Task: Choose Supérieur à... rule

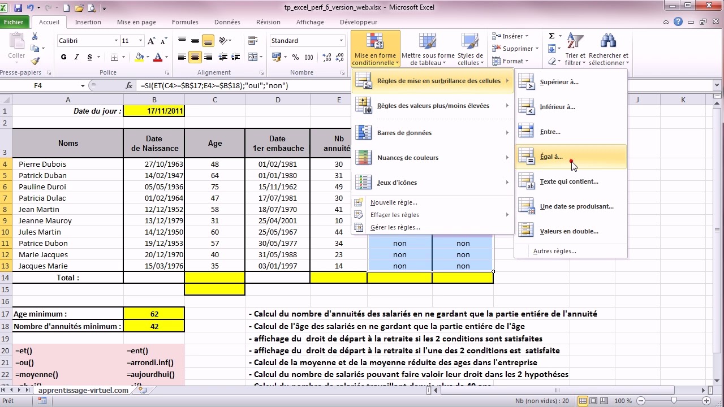Action: [x=571, y=82]
